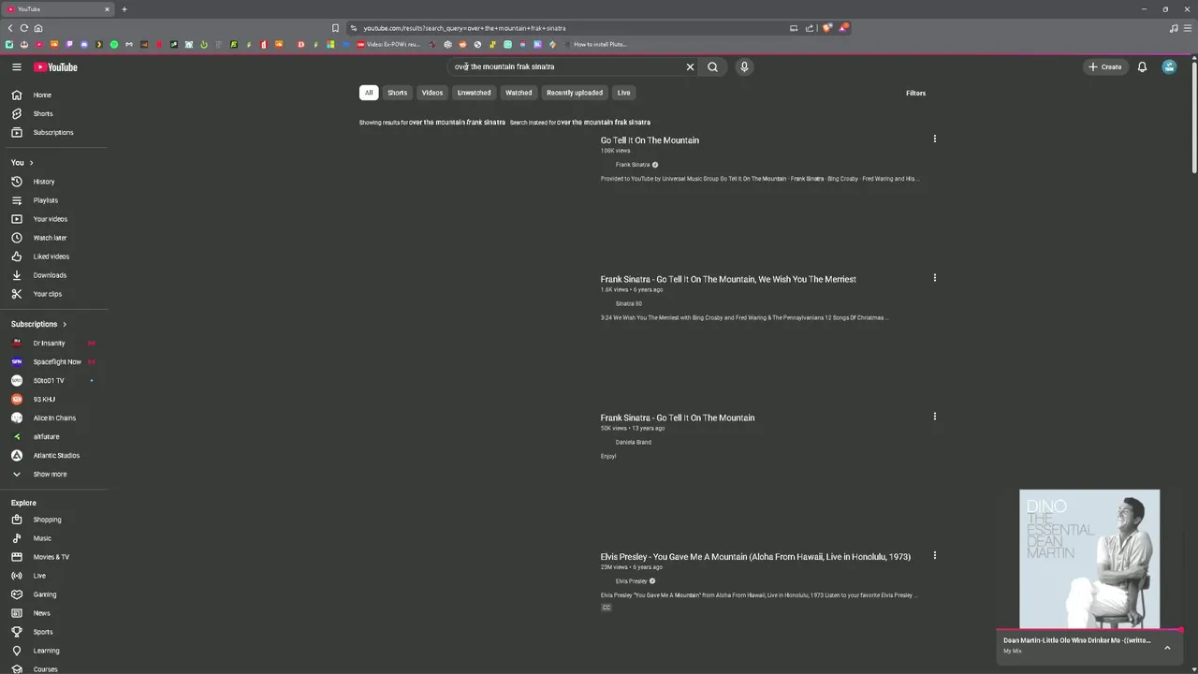The width and height of the screenshot is (1198, 674).
Task: Open the search Filters button
Action: tap(915, 93)
